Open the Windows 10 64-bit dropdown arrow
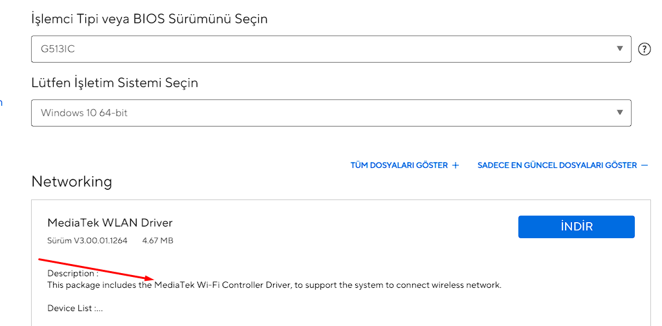 tap(620, 112)
